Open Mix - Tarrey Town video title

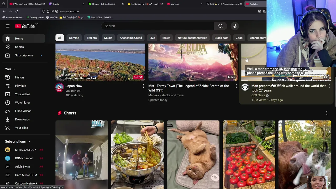(188, 88)
